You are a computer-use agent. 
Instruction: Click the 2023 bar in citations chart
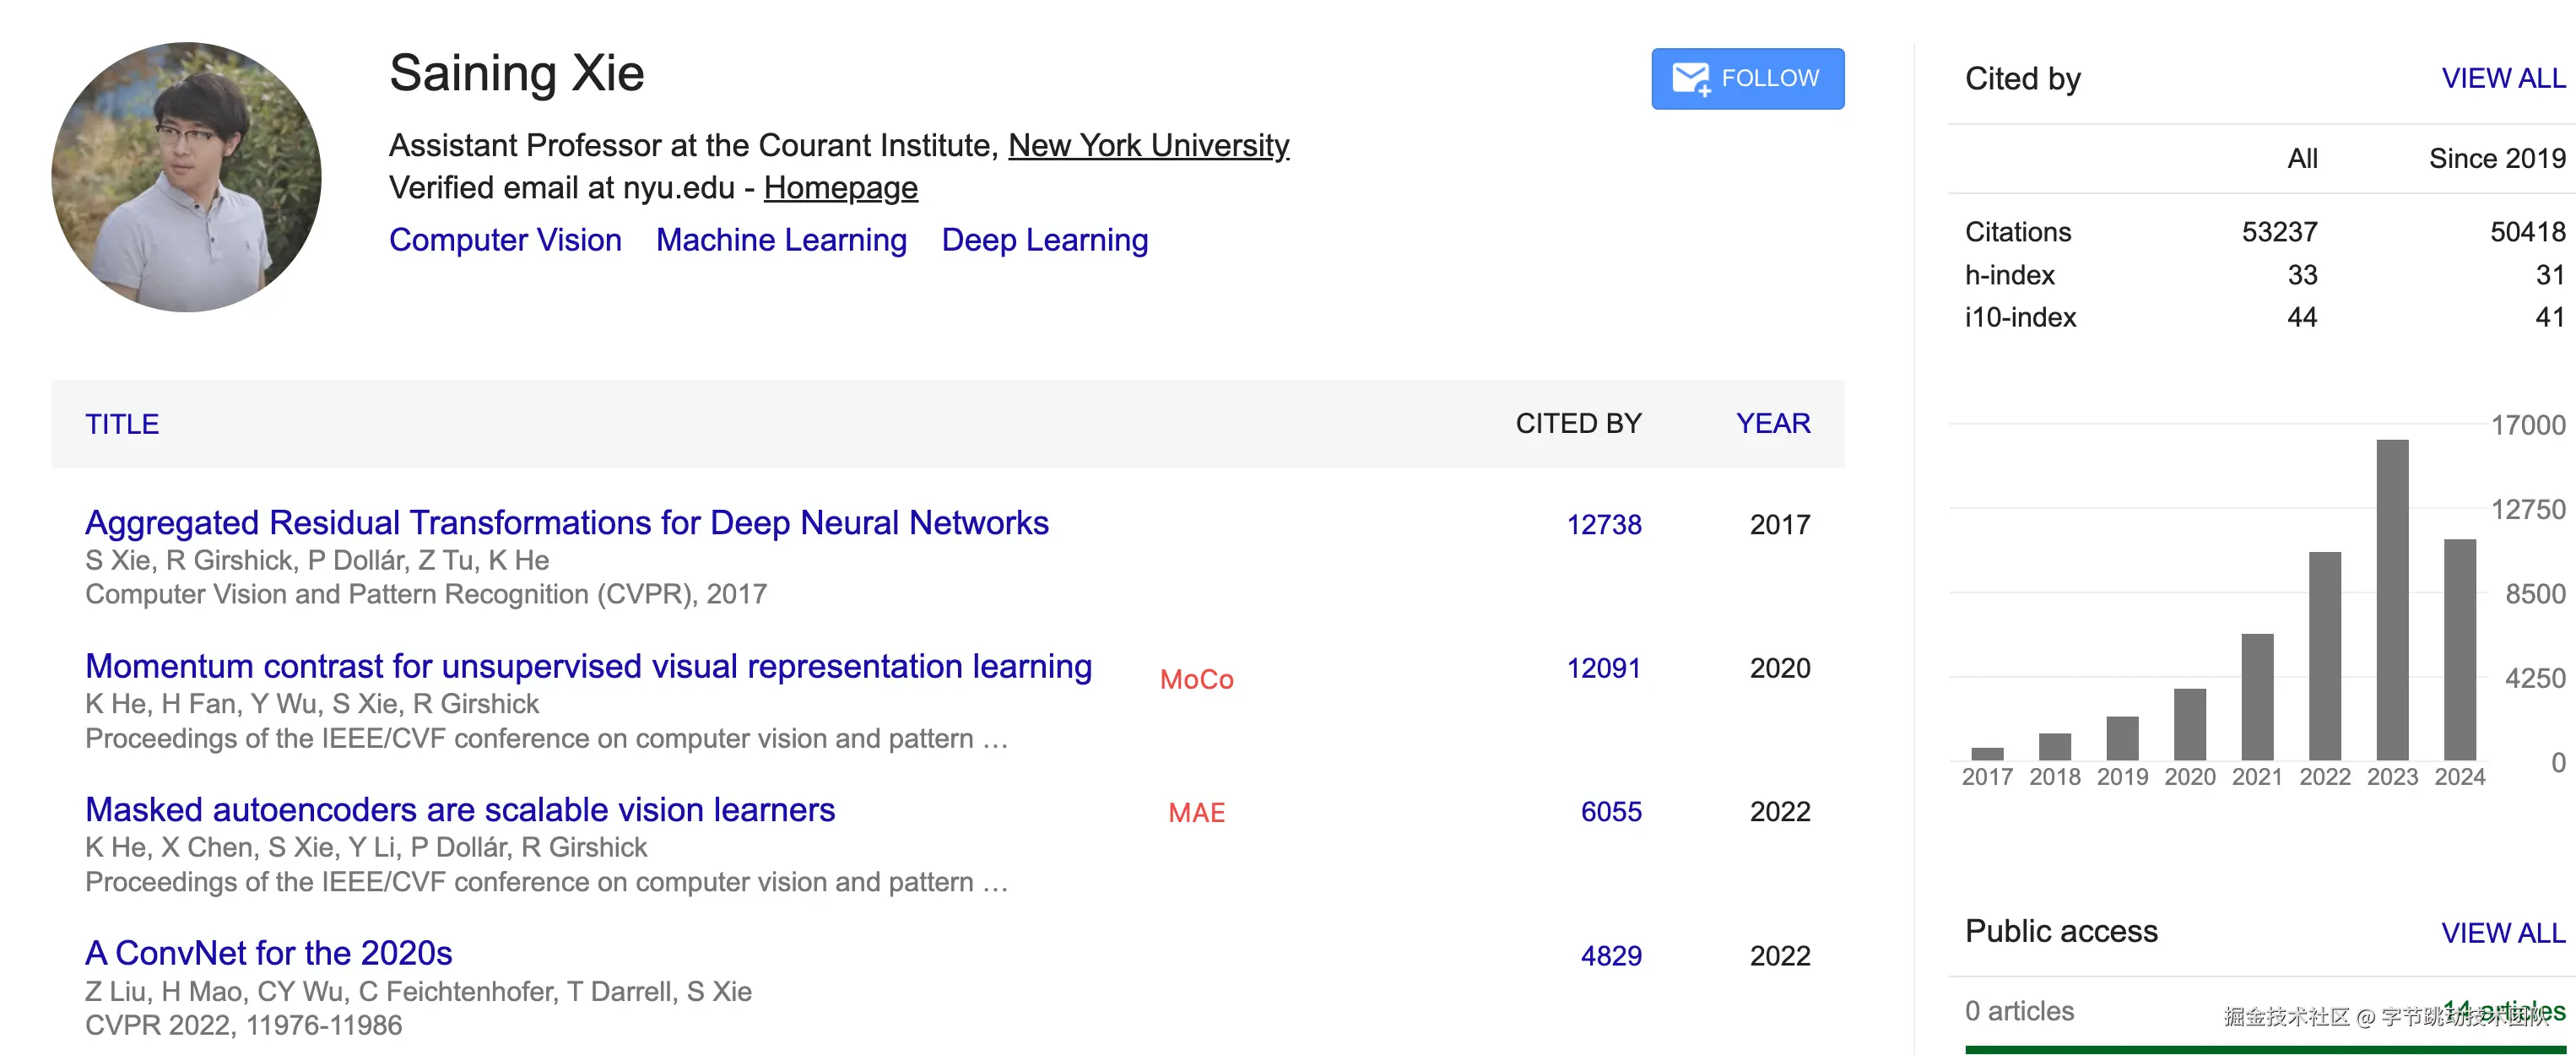[x=2391, y=599]
